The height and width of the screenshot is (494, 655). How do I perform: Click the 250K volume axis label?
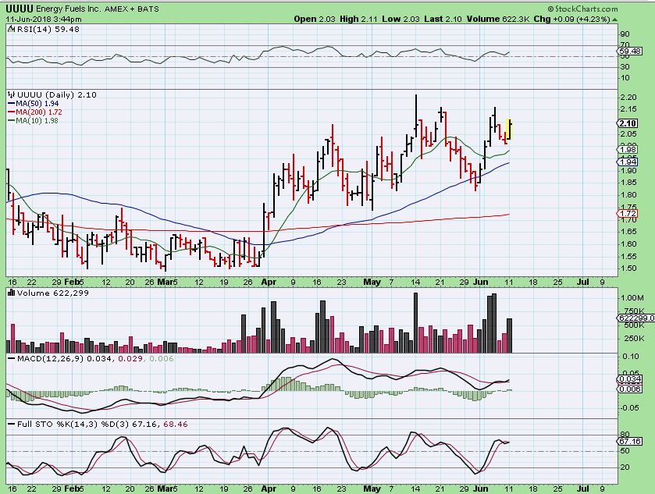pos(634,339)
